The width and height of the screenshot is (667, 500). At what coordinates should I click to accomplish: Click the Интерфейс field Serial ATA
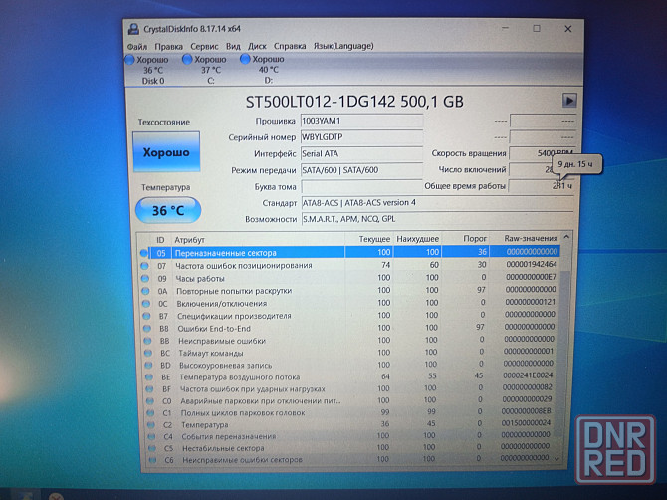point(361,154)
